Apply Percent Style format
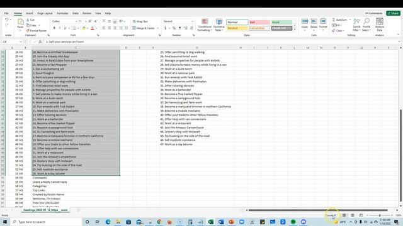The height and width of the screenshot is (226, 403). pos(174,28)
